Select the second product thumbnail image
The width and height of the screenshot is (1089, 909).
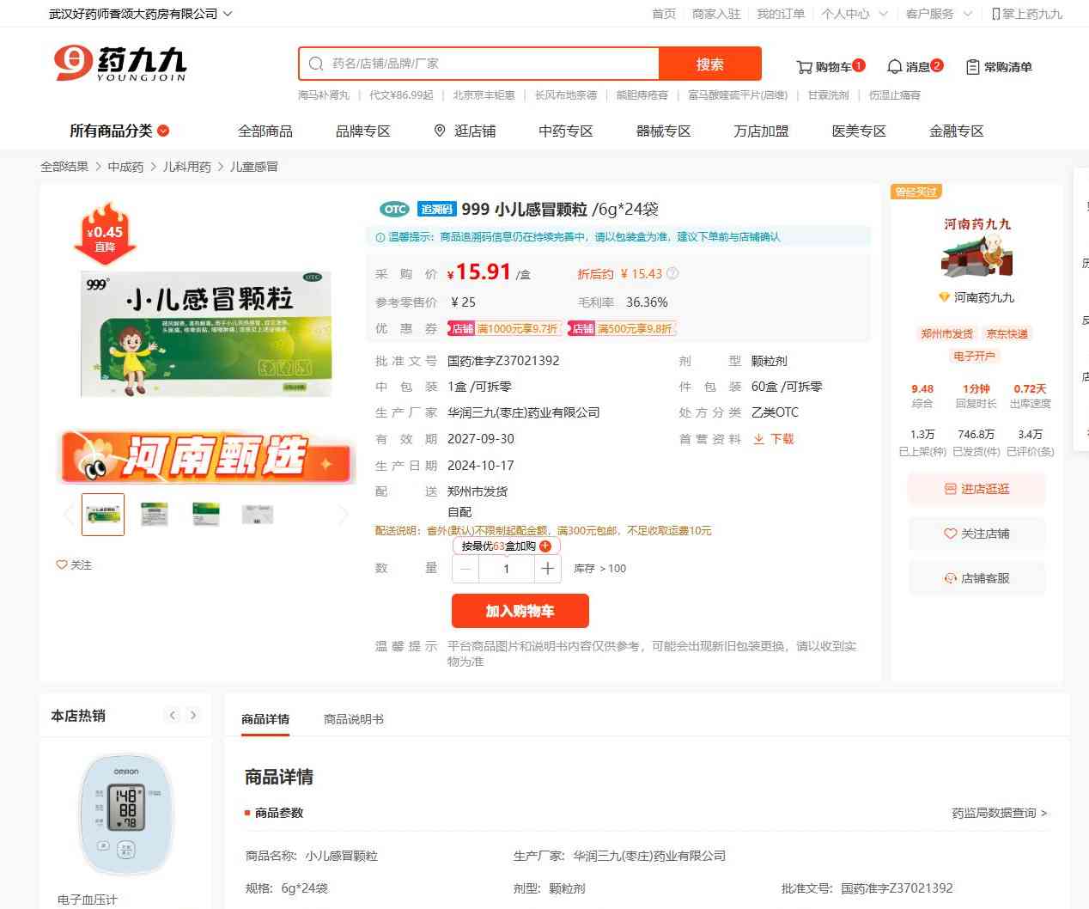pos(155,515)
